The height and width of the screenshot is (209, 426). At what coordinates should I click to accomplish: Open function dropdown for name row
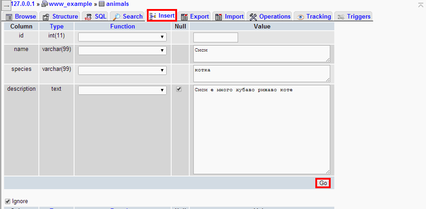[x=122, y=50]
